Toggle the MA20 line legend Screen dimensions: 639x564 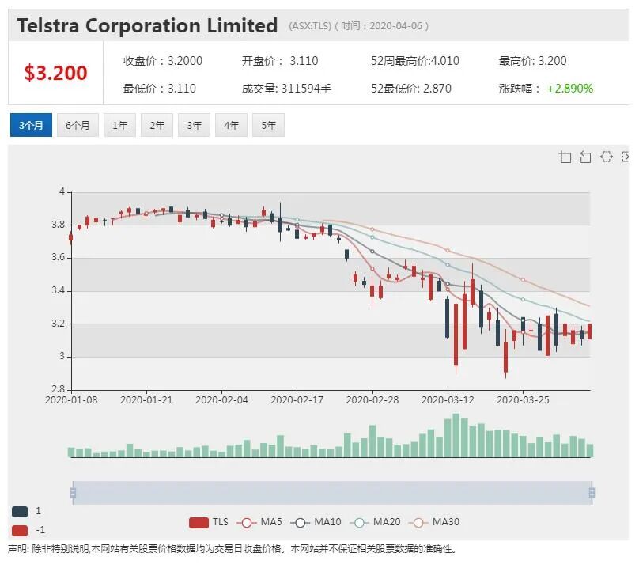[375, 522]
